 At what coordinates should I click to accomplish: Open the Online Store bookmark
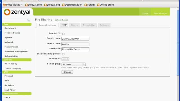[x=105, y=5]
